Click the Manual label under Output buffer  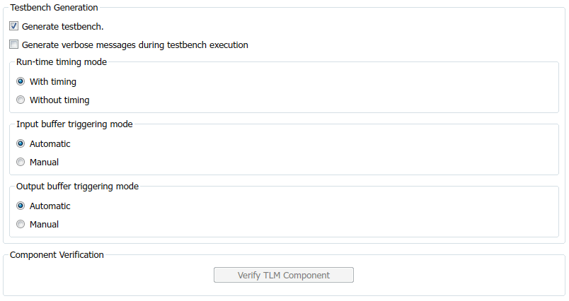[44, 225]
